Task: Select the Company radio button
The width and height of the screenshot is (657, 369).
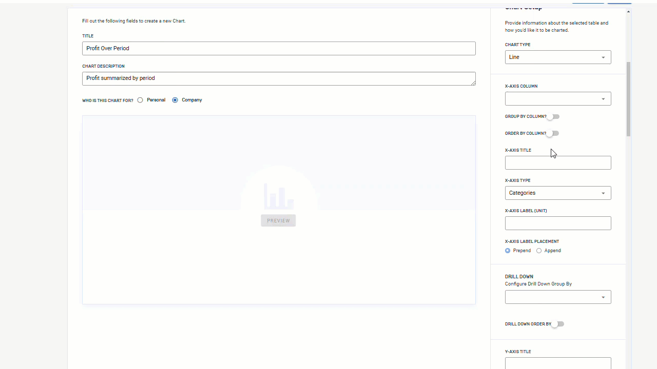Action: coord(175,100)
